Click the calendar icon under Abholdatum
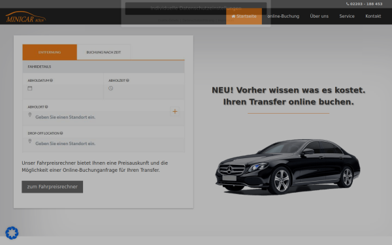This screenshot has height=245, width=392. click(30, 88)
